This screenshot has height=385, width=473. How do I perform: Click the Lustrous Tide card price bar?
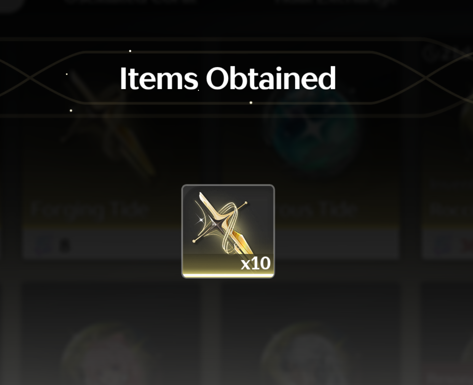coord(310,244)
